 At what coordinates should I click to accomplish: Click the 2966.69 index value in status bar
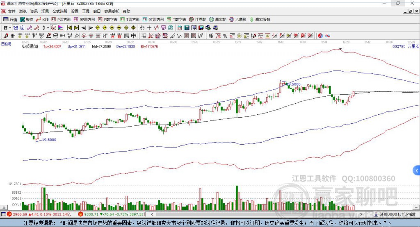pos(20,214)
